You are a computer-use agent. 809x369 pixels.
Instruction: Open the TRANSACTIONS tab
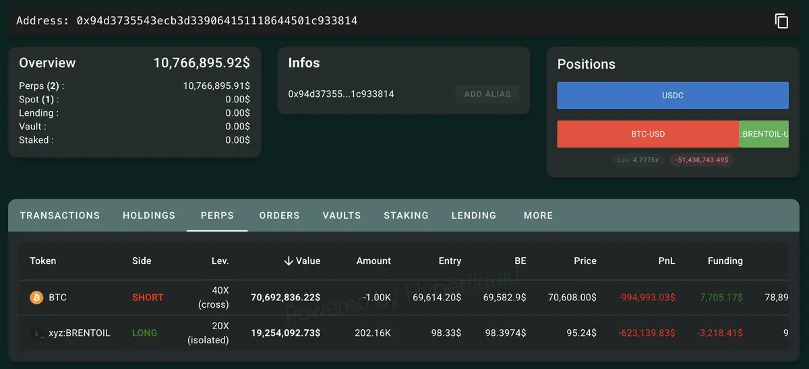pos(60,215)
